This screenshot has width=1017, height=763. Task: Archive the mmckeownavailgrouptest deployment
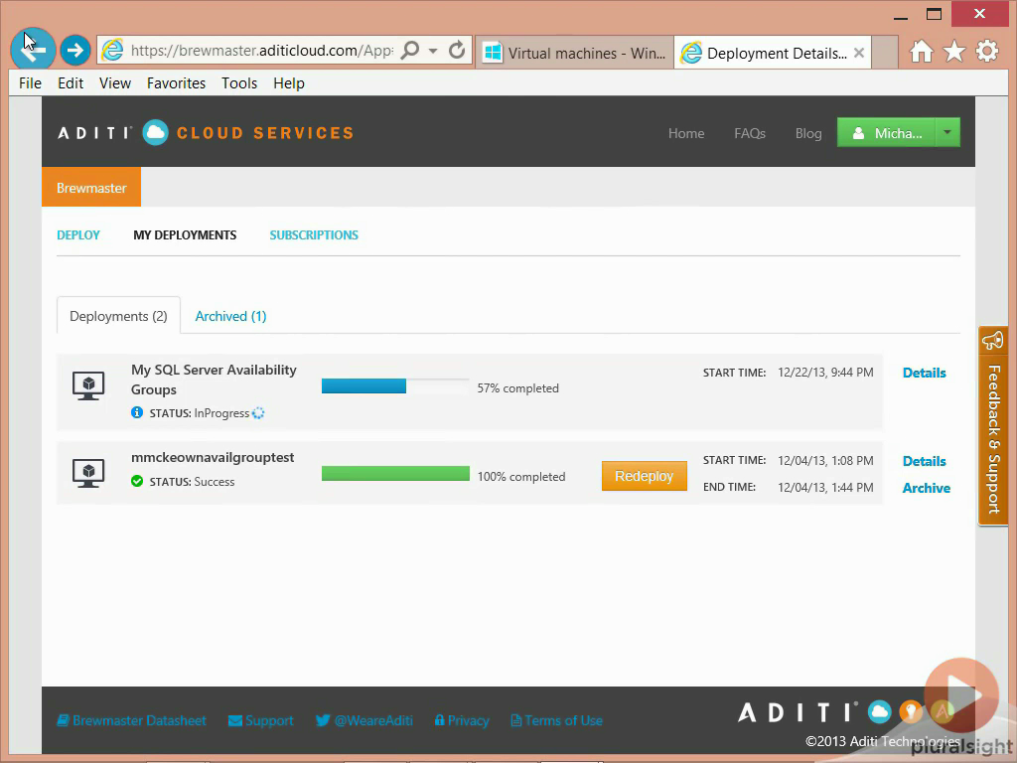click(x=927, y=488)
